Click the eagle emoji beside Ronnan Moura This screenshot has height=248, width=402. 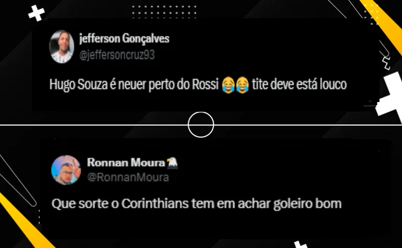[x=172, y=163]
